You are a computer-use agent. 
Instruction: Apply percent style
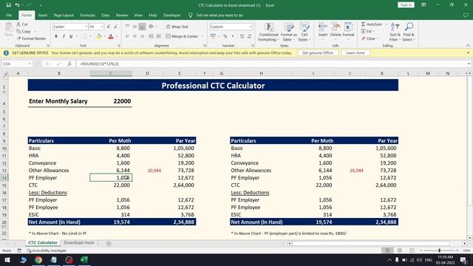pyautogui.click(x=225, y=36)
